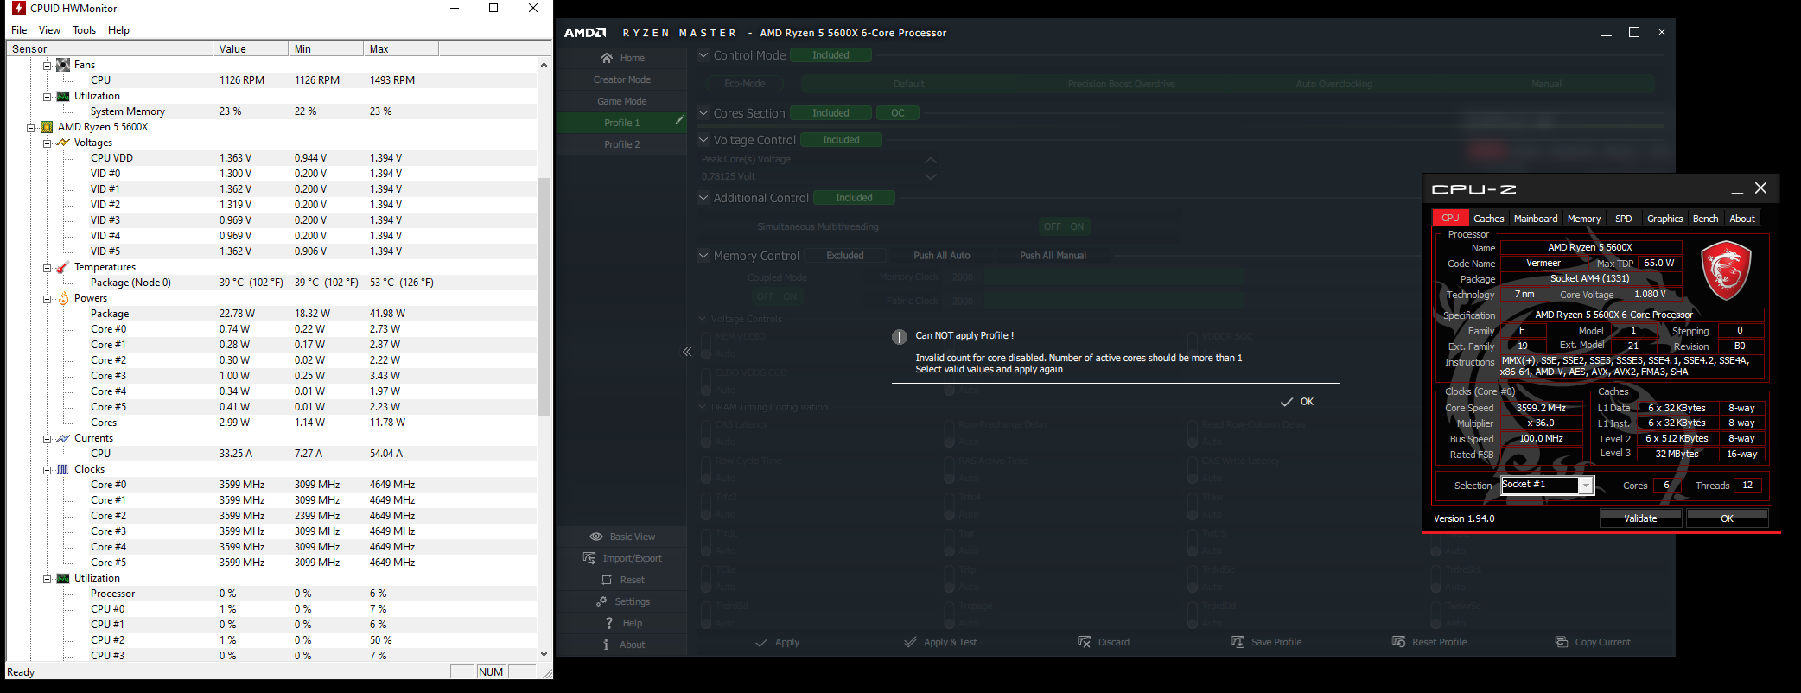Click the Value column header in HWMonitor
This screenshot has width=1801, height=693.
point(251,49)
